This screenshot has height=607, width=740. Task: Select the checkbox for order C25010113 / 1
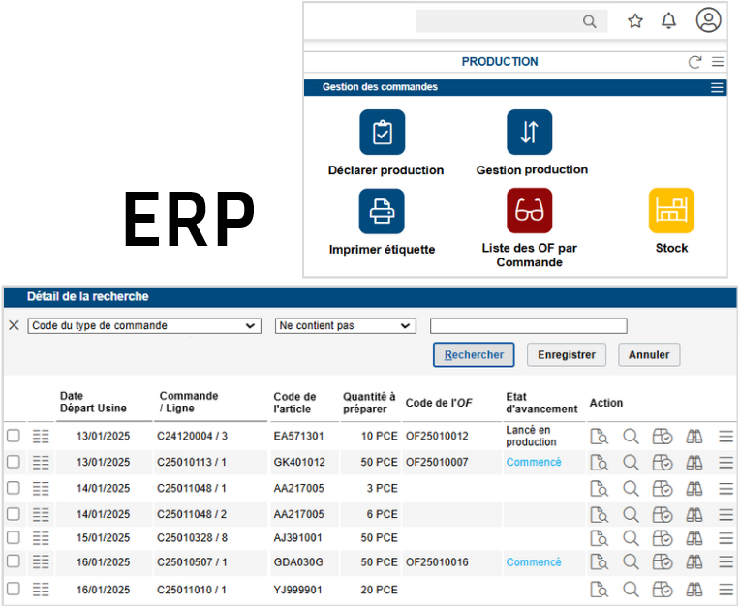point(14,463)
